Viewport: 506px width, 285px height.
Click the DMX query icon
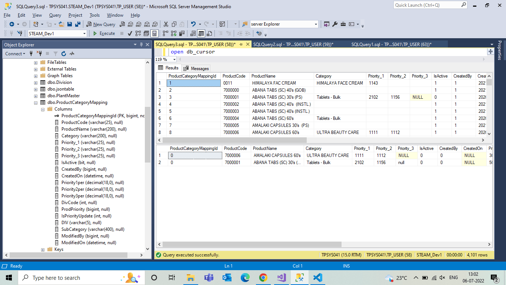[138, 24]
